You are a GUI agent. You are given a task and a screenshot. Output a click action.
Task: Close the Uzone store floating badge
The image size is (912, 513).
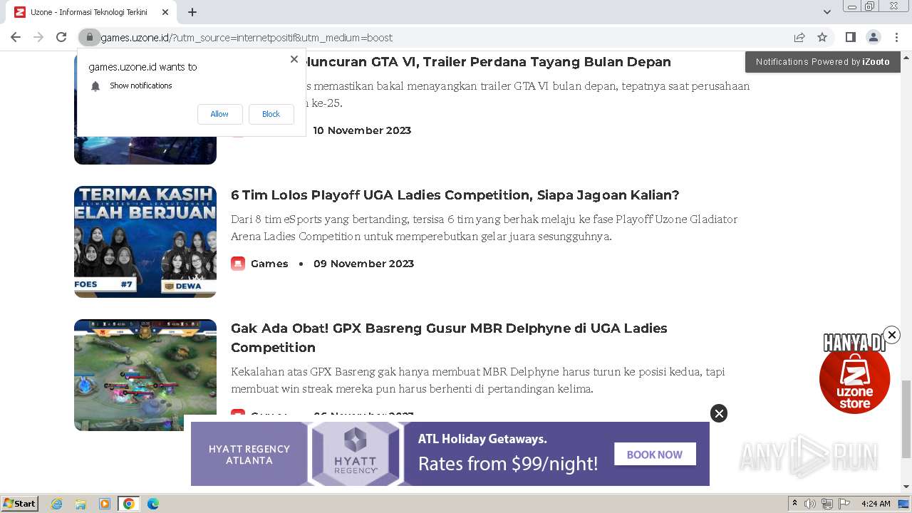[891, 335]
